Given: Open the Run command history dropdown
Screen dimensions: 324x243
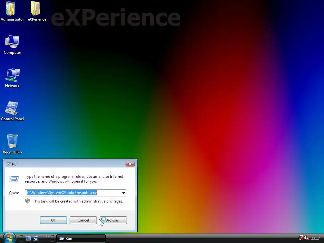Looking at the screenshot, I should pos(123,193).
